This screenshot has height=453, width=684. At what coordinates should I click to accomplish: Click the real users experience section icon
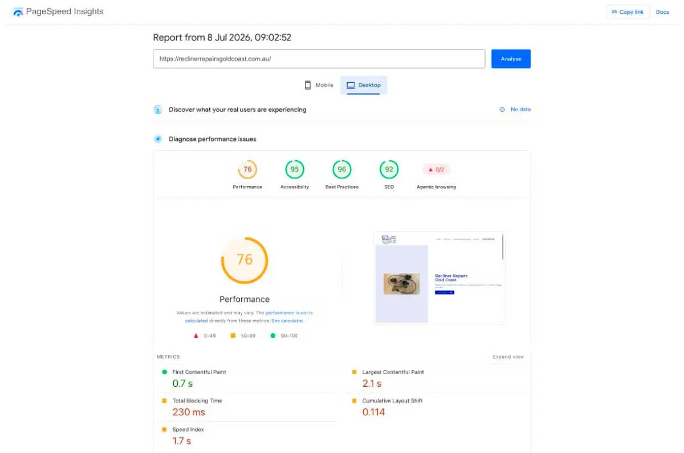[158, 110]
